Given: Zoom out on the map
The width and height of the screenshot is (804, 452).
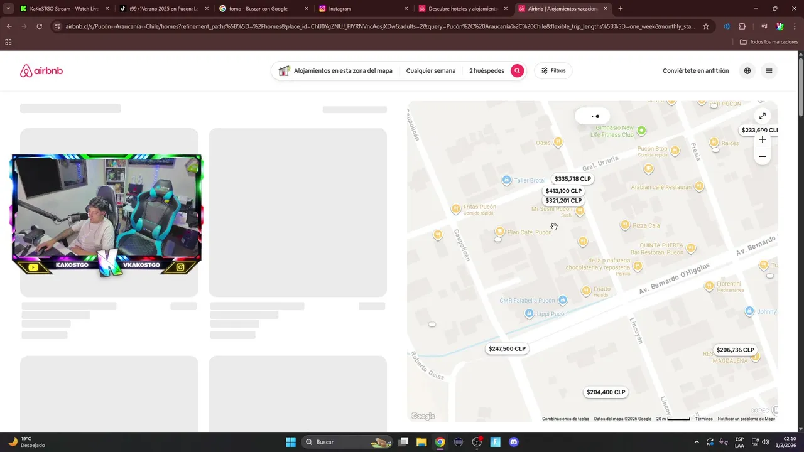Looking at the screenshot, I should point(762,156).
